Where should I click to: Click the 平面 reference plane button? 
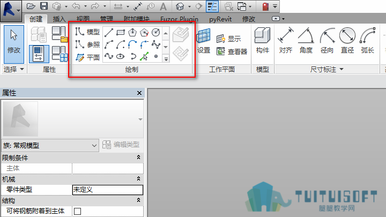[x=87, y=57]
